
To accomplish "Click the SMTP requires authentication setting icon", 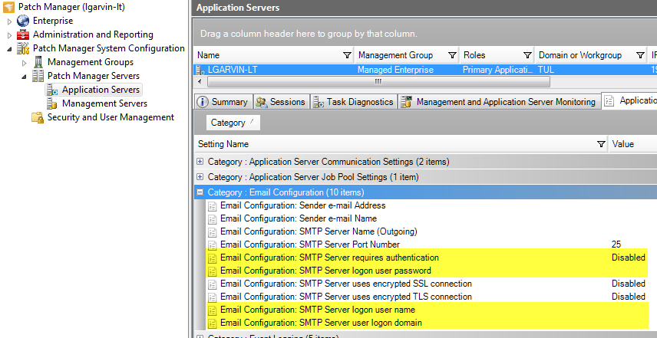I will pos(213,258).
